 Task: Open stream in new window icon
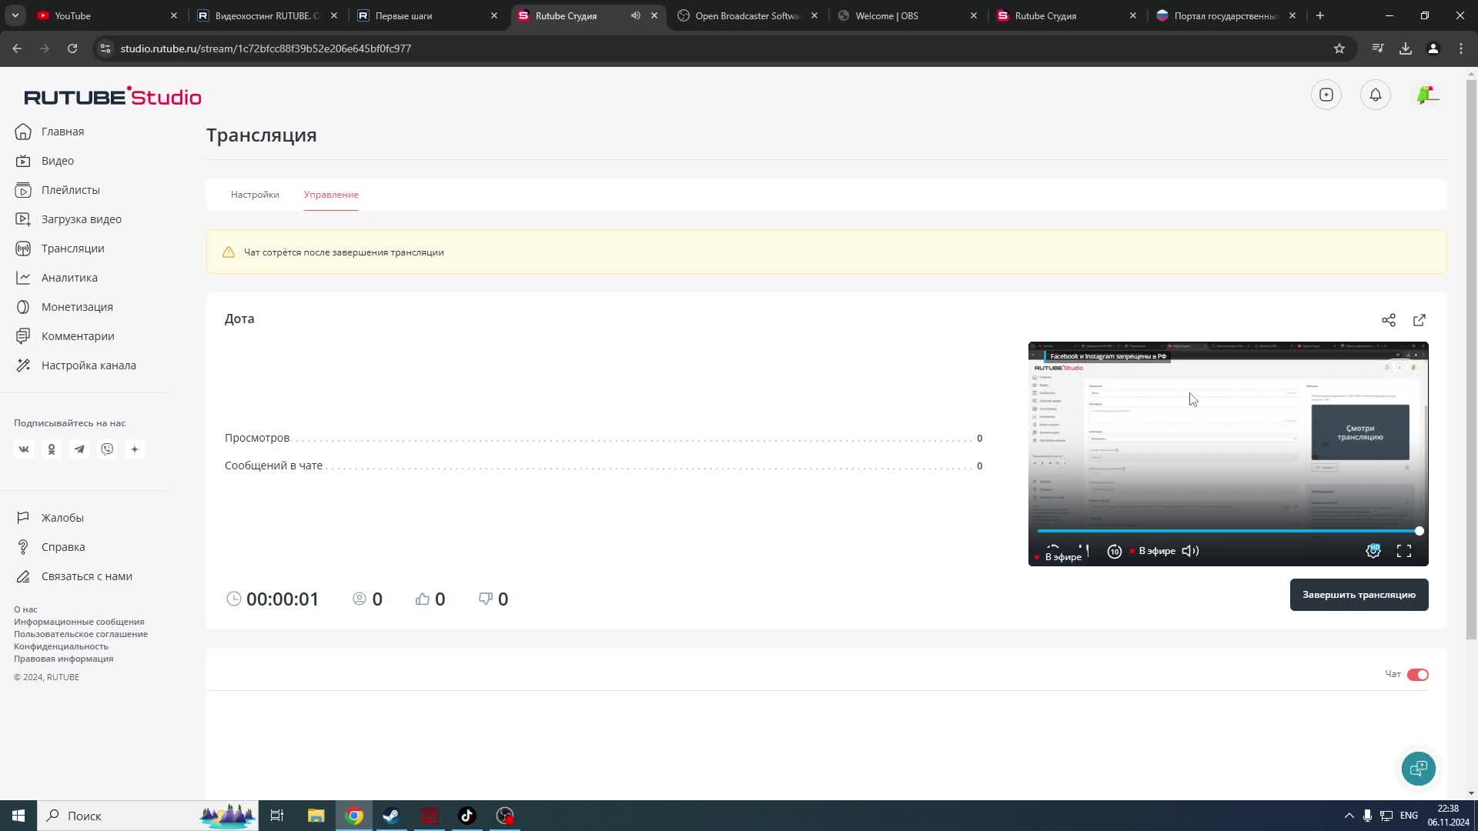click(x=1419, y=320)
